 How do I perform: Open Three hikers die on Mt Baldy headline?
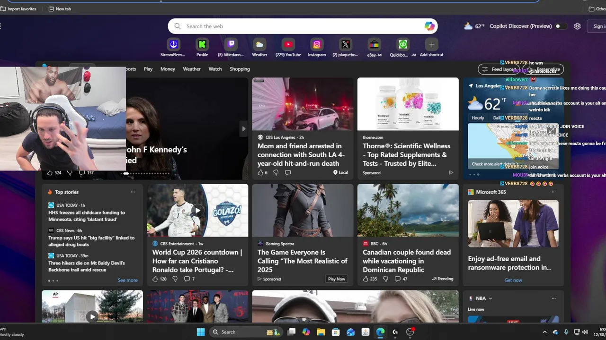(x=87, y=266)
